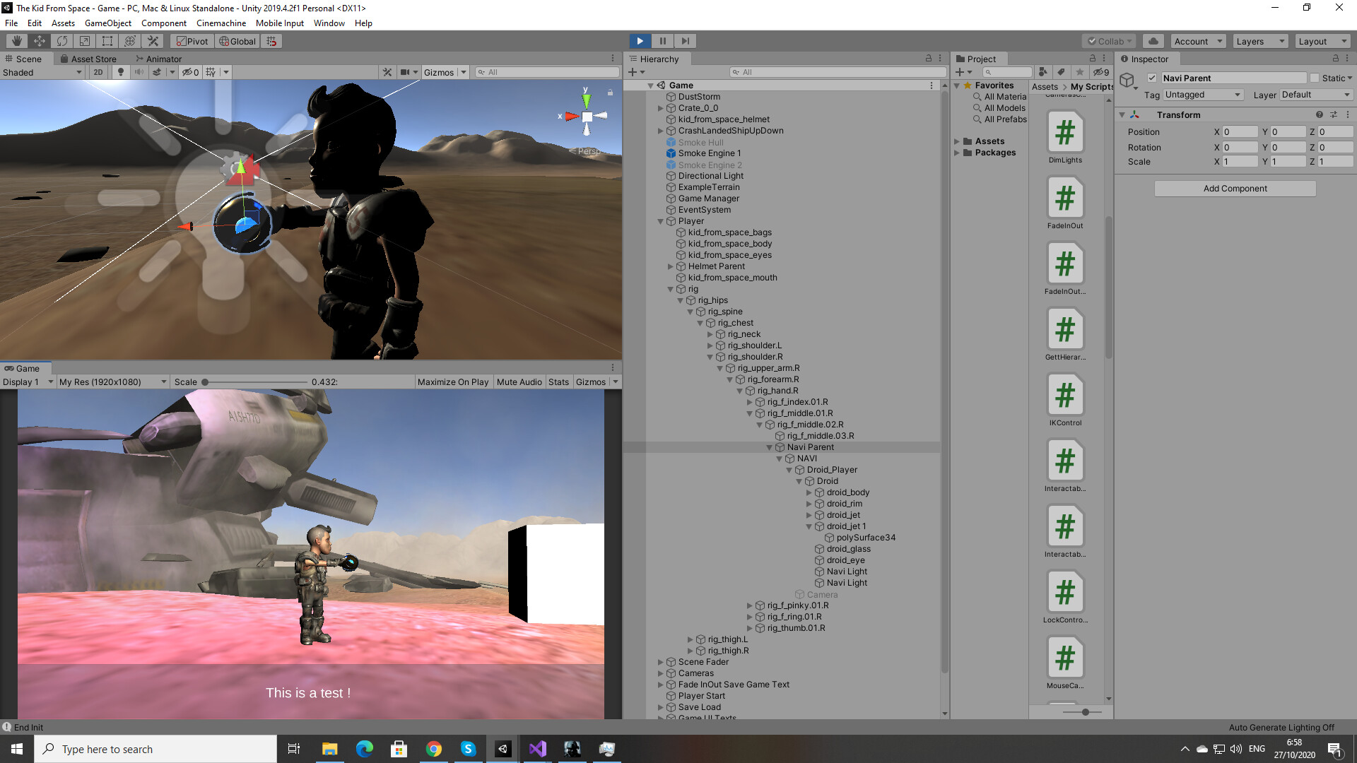Screen dimensions: 1357x763
Task: Open the cloud services icon
Action: 1153,41
